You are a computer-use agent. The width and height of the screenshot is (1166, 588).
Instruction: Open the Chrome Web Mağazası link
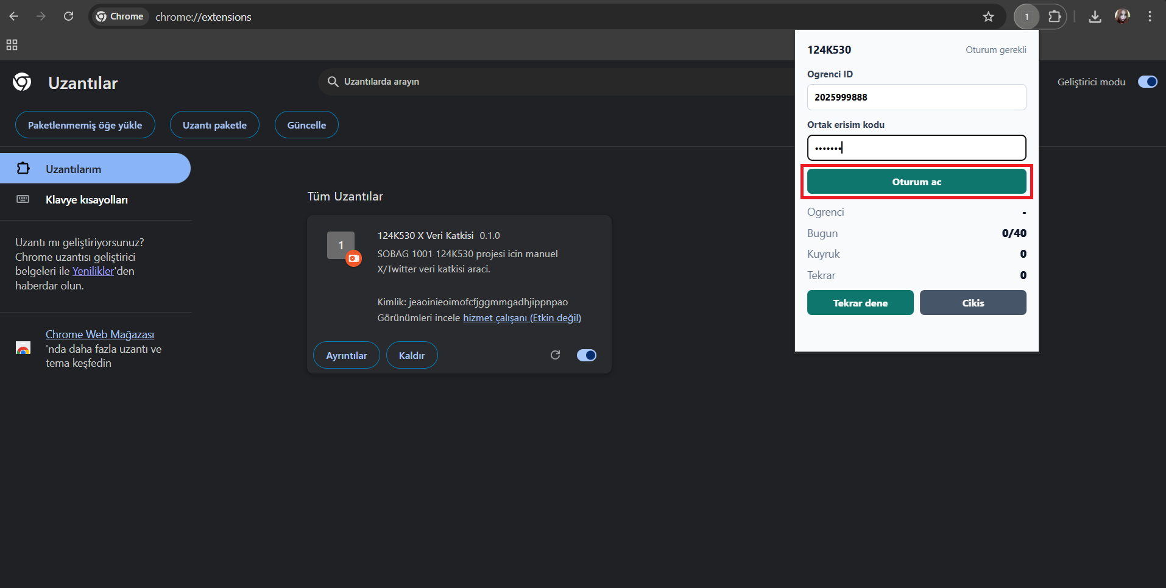point(100,335)
